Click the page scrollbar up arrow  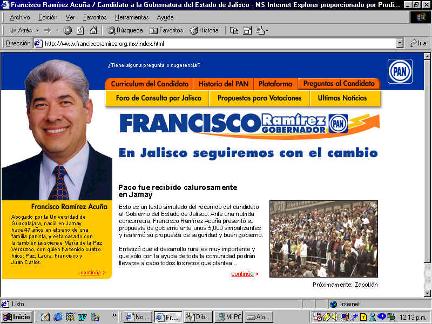427,57
